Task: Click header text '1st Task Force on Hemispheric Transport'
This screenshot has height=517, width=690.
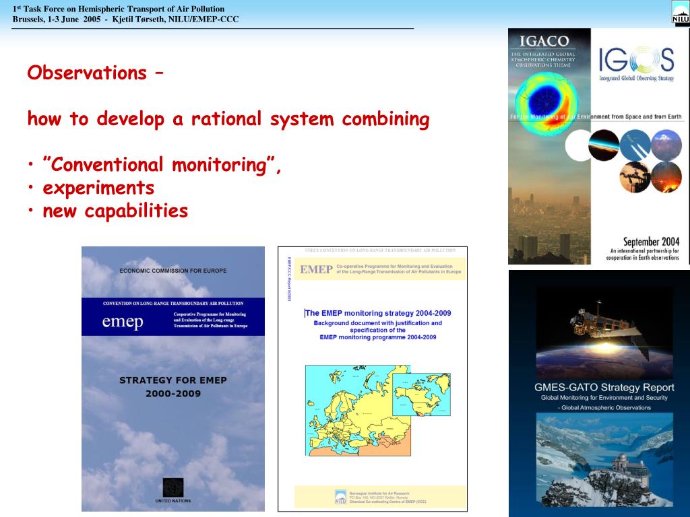Action: pyautogui.click(x=119, y=9)
